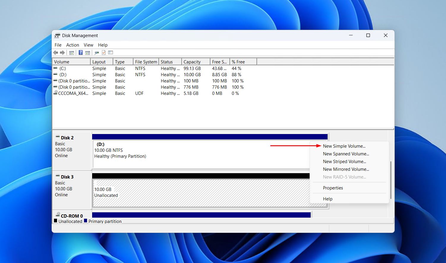Minimize the Disk Management window

click(351, 35)
